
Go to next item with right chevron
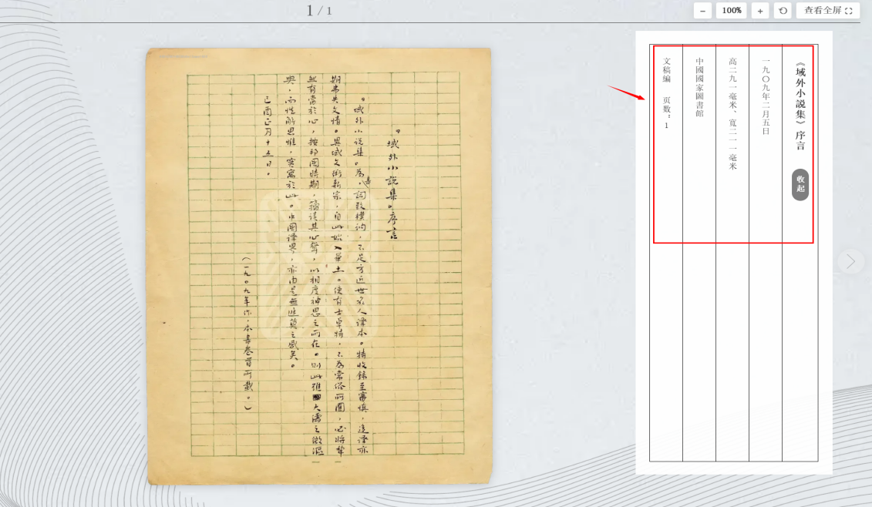(850, 261)
